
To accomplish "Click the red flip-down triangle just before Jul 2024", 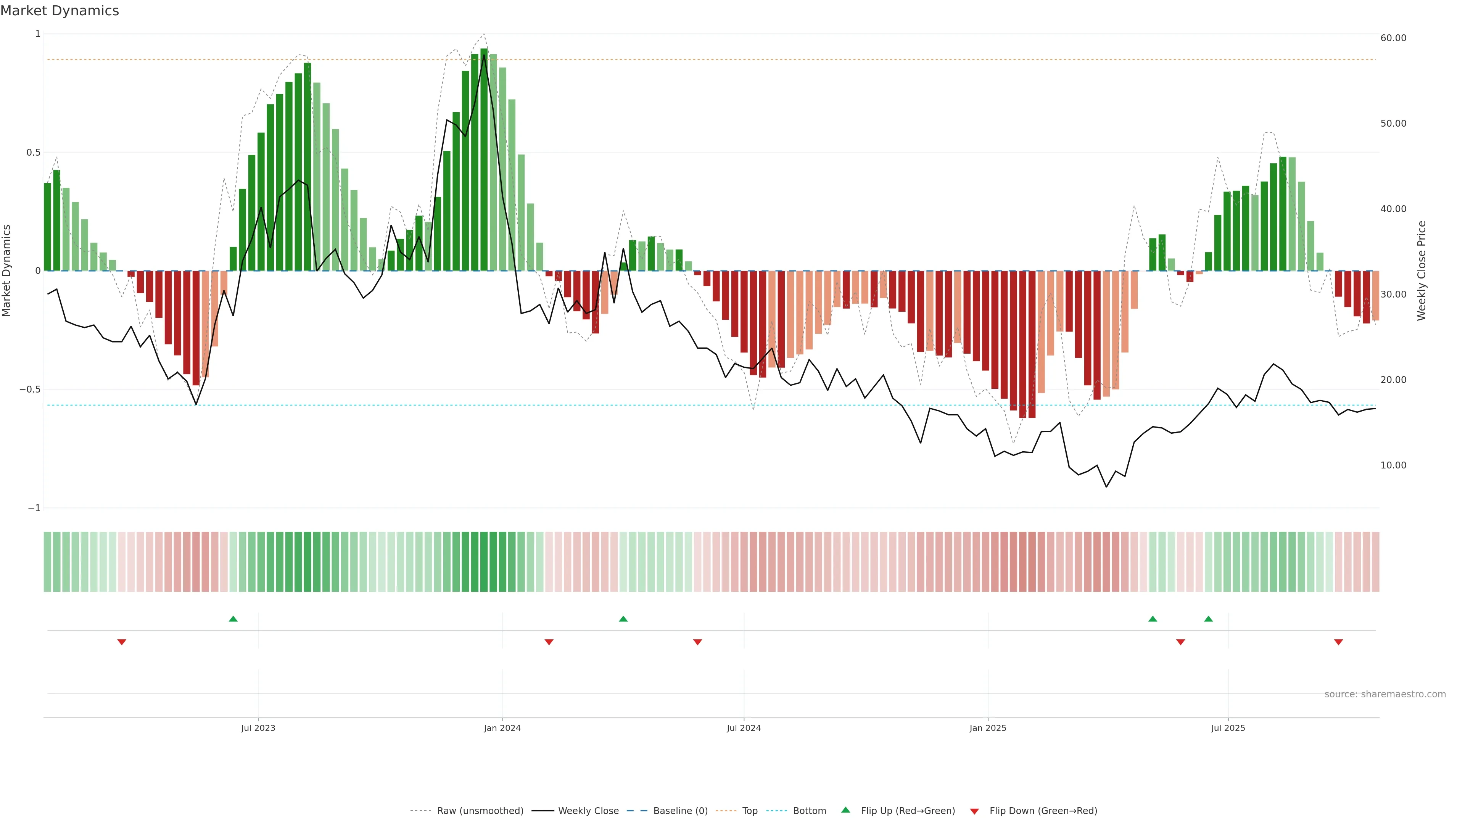I will 698,642.
